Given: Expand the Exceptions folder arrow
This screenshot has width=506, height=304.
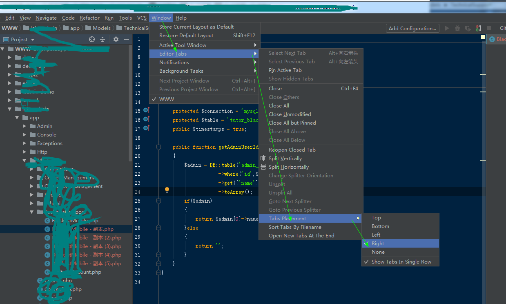Looking at the screenshot, I should (x=25, y=143).
